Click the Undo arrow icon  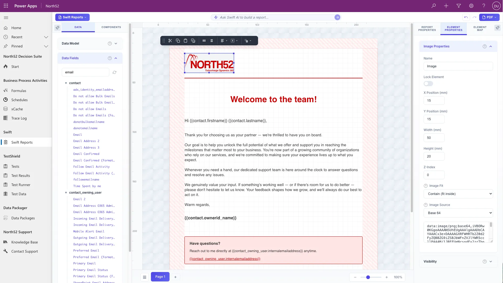pyautogui.click(x=466, y=17)
